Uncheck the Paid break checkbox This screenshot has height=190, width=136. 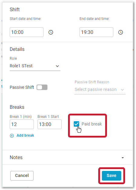(76, 124)
